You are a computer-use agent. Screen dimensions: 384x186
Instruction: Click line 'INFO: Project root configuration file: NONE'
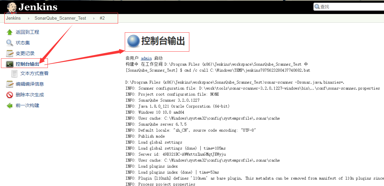click(x=172, y=94)
